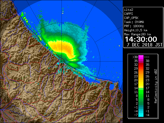Click the vertical 'Reflectivity in dBZ' label
164x123 pixels.
click(156, 86)
